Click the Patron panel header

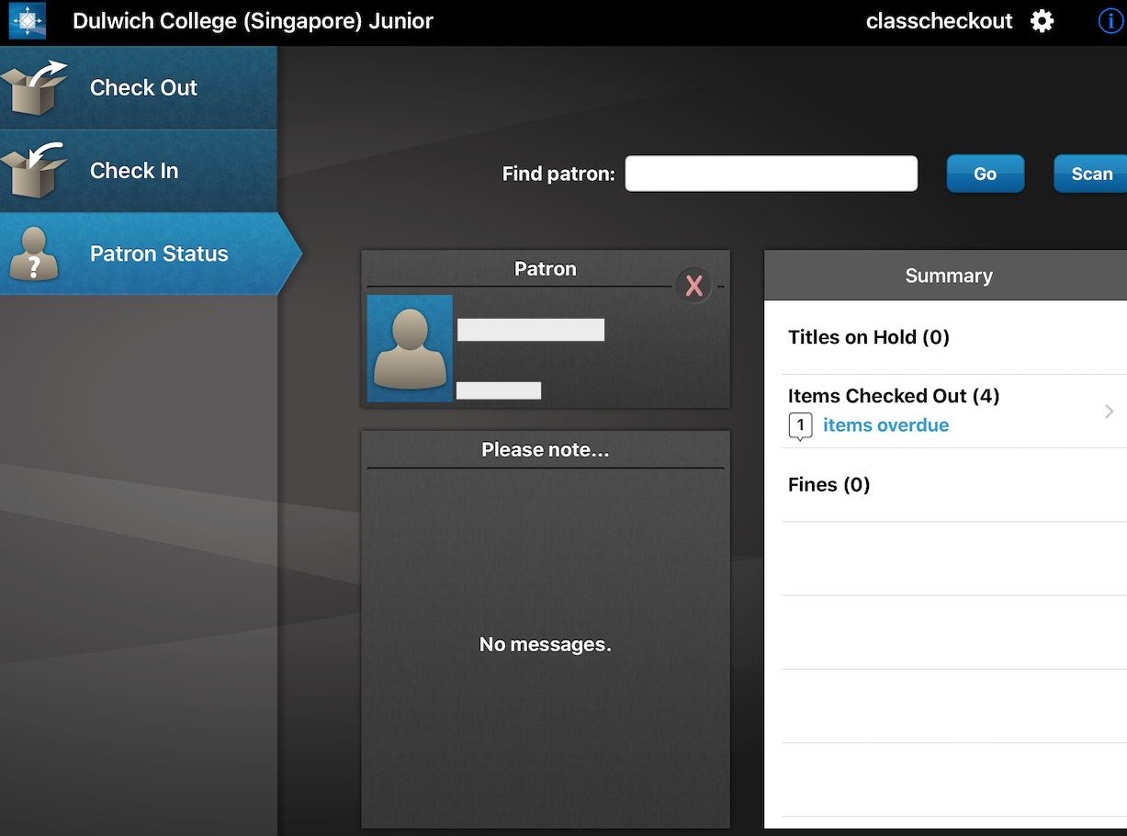[546, 269]
